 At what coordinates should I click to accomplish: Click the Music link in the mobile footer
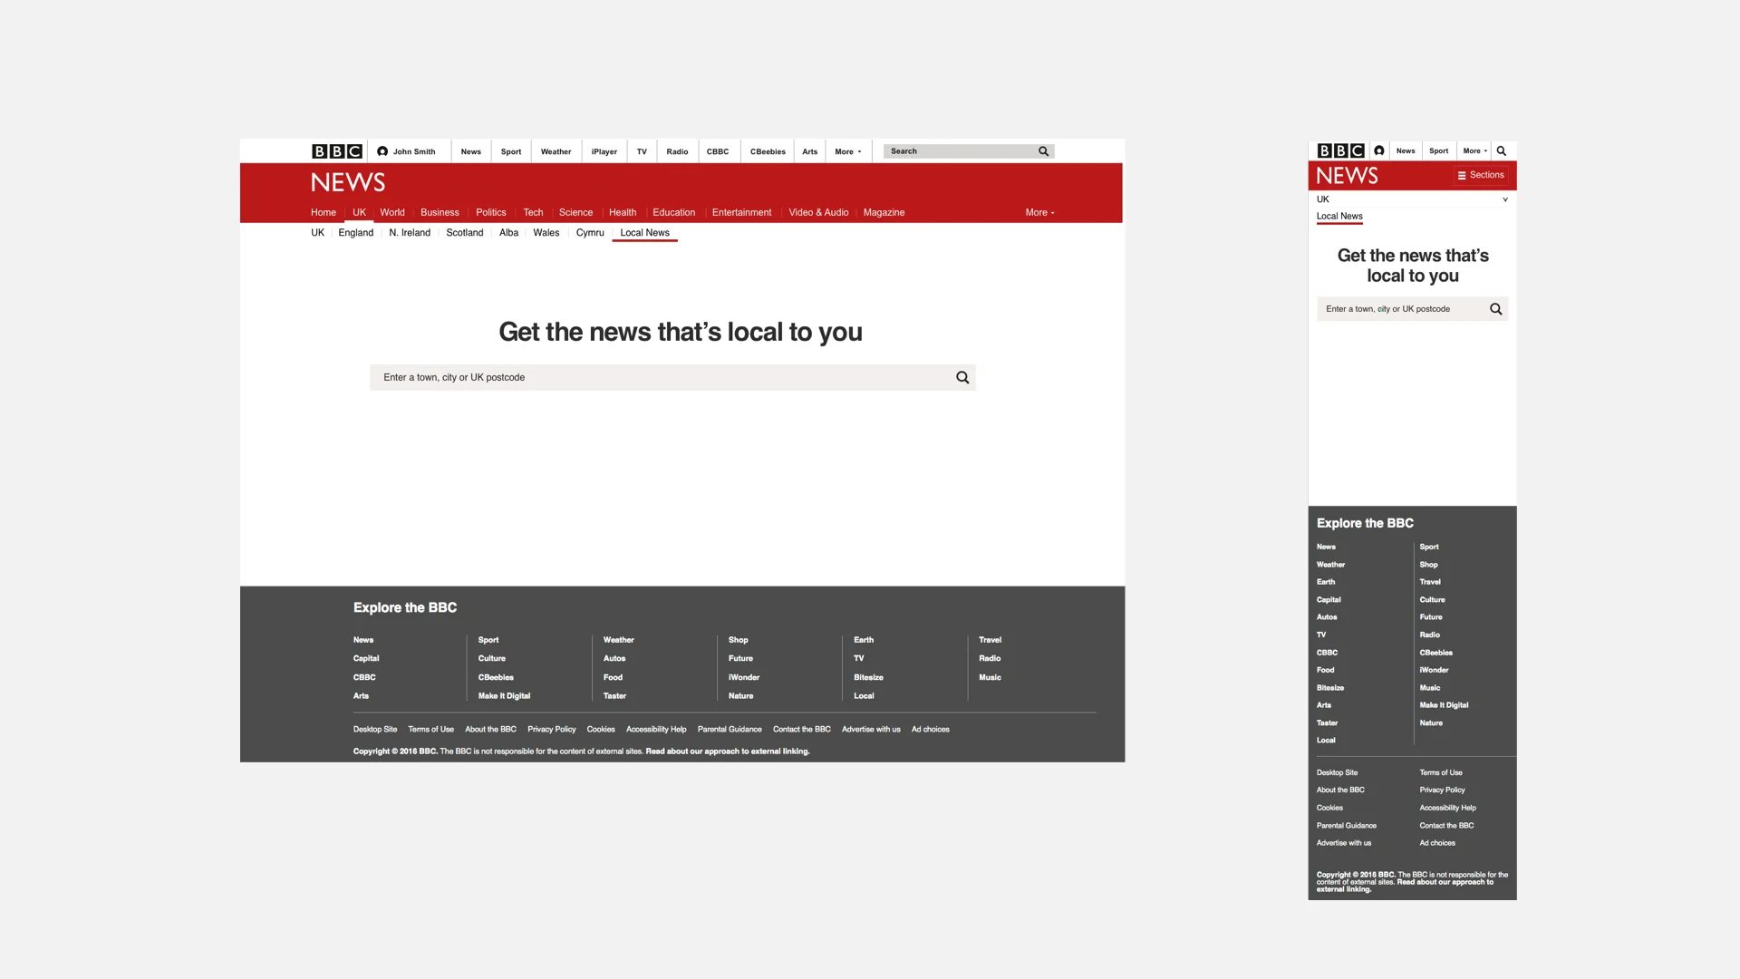(x=1430, y=688)
